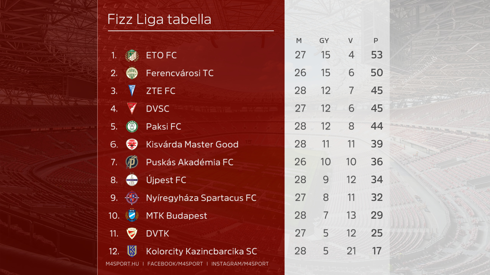Open the INSTAGRAM/M4SPORT link
Image resolution: width=490 pixels, height=275 pixels.
click(240, 264)
